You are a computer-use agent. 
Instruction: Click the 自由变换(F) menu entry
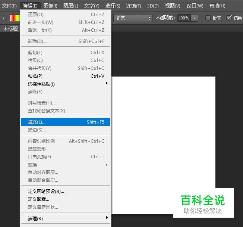pyautogui.click(x=66, y=157)
